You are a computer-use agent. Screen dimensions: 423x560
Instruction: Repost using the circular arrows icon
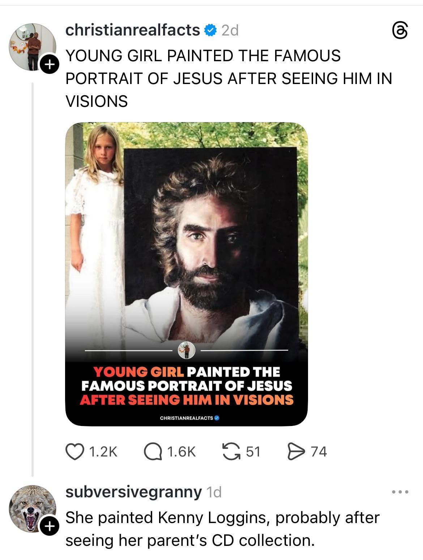pyautogui.click(x=231, y=452)
